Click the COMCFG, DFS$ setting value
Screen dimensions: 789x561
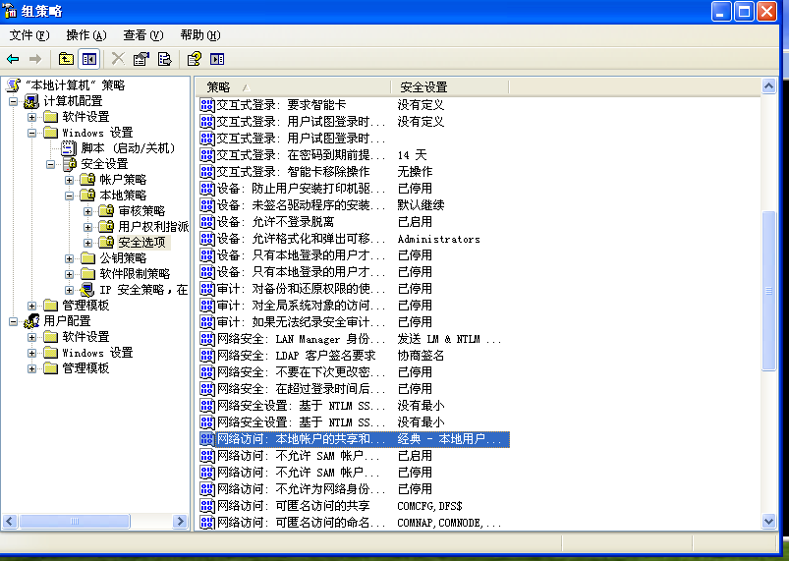(x=429, y=506)
